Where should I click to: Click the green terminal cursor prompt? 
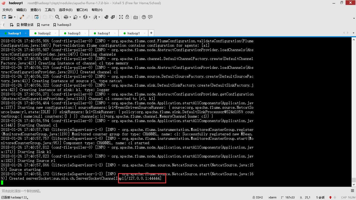[2, 183]
